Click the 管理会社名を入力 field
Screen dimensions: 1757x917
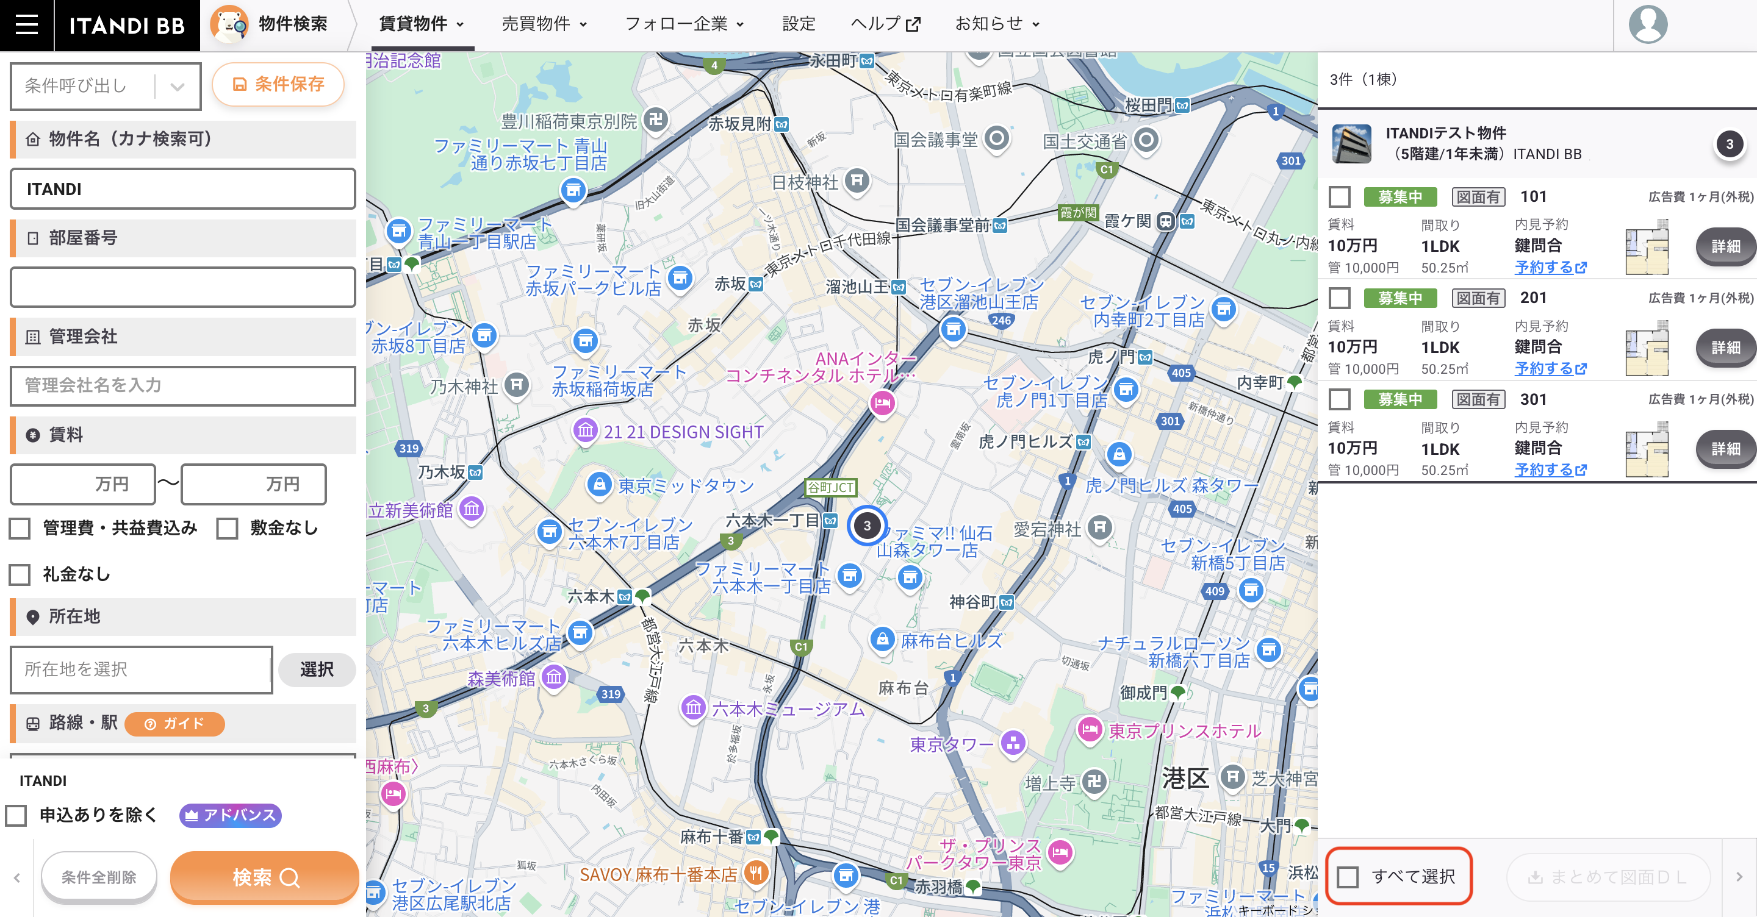183,386
